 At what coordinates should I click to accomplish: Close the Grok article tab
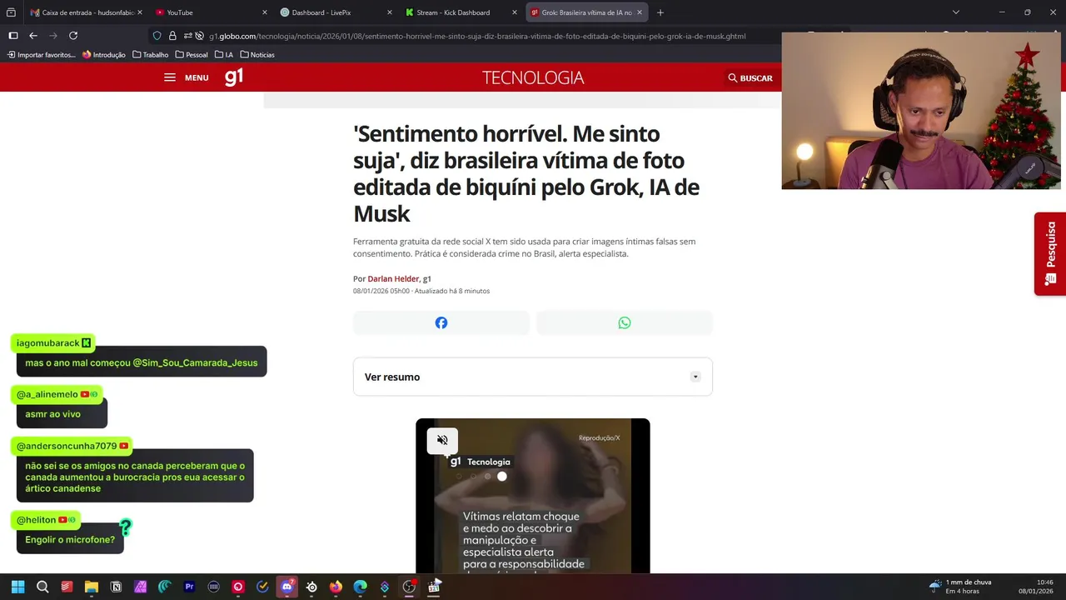point(640,12)
